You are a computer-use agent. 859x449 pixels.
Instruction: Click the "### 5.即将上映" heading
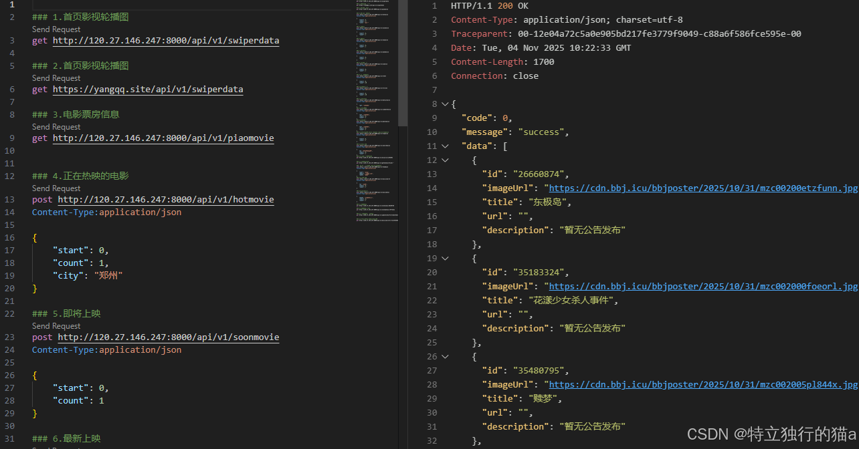(66, 314)
